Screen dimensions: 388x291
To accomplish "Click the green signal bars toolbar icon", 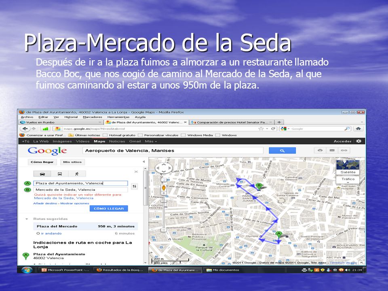I will click(x=45, y=129).
